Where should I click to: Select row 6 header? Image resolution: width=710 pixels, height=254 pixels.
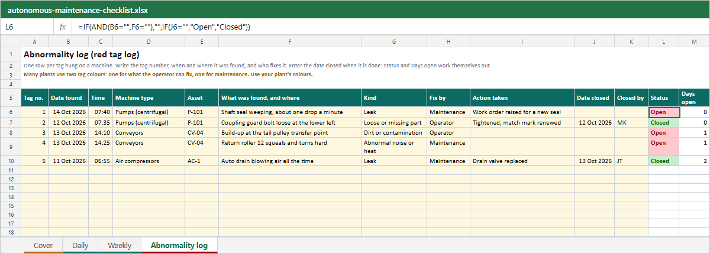pos(11,112)
